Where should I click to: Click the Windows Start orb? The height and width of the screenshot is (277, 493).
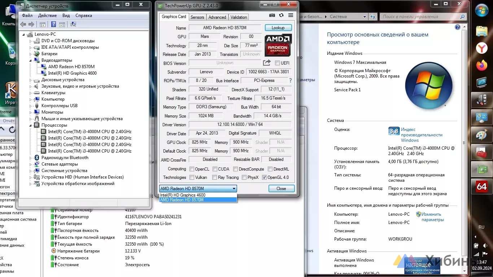click(x=482, y=10)
